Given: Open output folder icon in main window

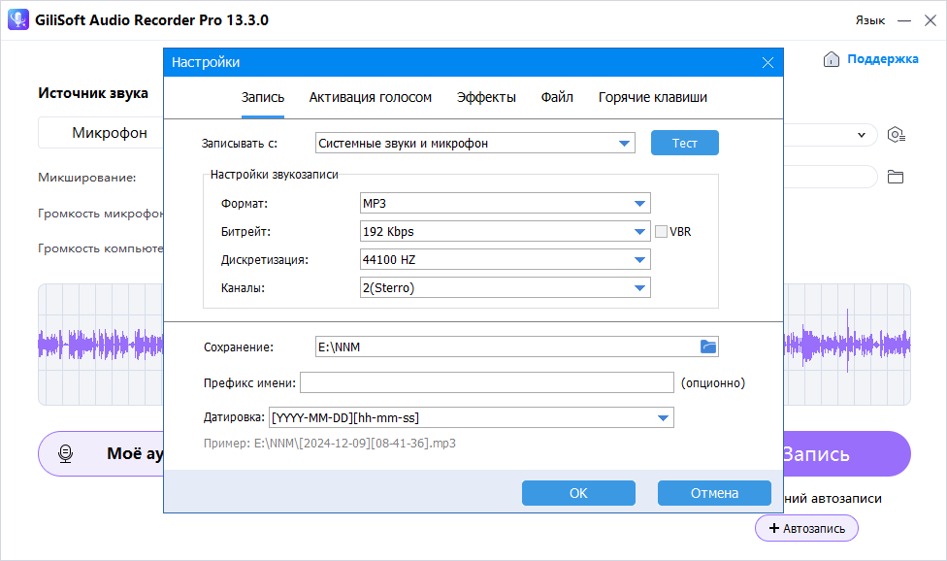Looking at the screenshot, I should click(895, 177).
